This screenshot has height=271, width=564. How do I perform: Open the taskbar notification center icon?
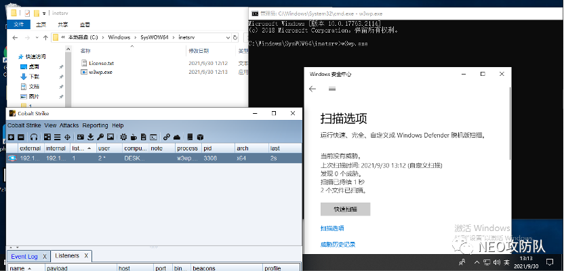click(550, 262)
